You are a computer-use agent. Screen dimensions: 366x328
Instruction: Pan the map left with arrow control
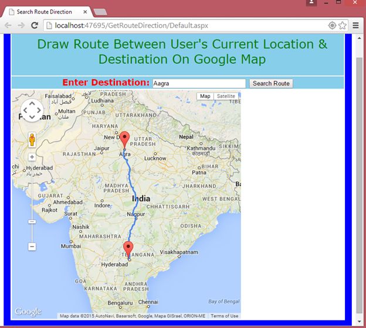(25, 110)
